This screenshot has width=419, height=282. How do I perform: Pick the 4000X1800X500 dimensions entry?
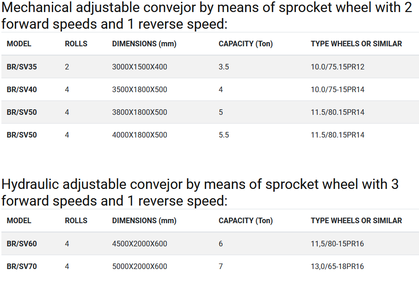tap(140, 135)
